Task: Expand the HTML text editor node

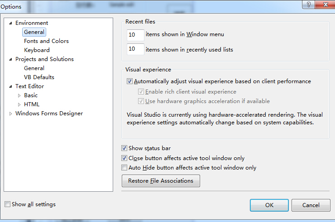Action: coord(19,104)
